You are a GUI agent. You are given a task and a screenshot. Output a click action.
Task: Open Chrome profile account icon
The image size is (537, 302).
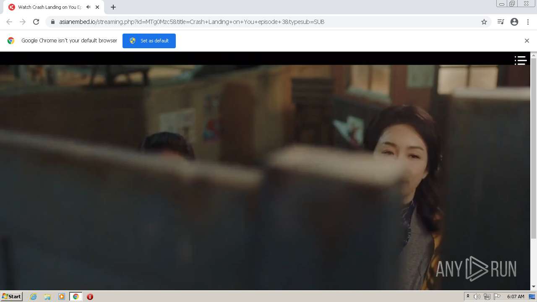[x=514, y=22]
